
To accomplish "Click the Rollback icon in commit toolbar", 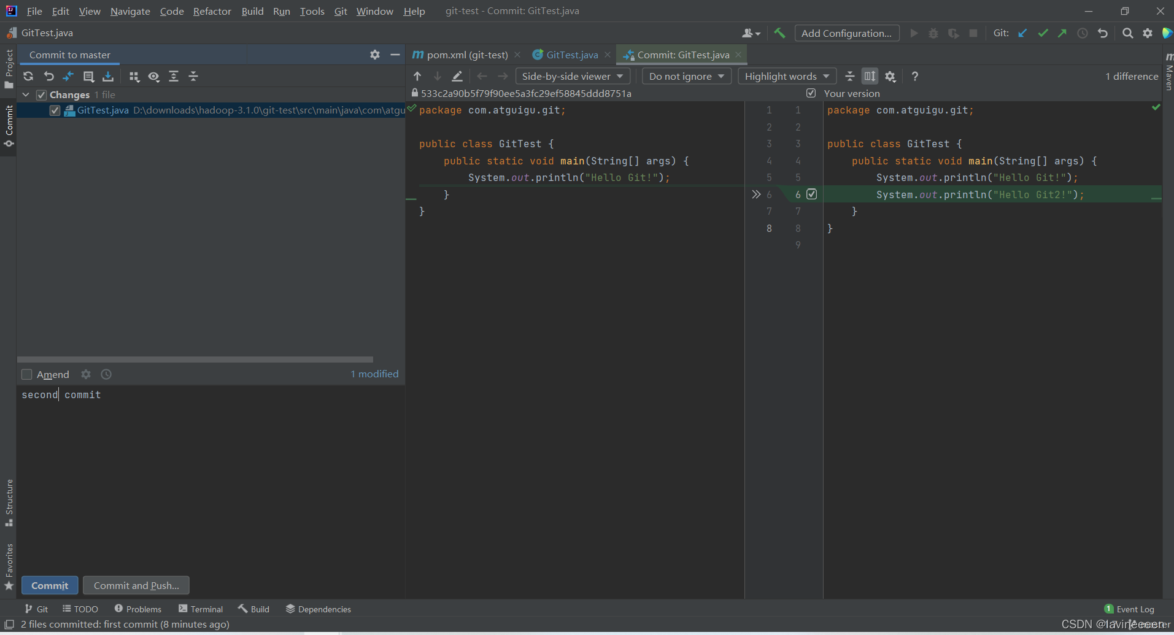I will coord(48,76).
